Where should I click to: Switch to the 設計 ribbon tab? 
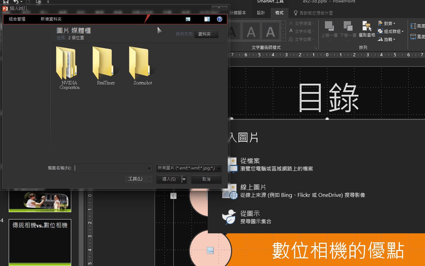261,13
